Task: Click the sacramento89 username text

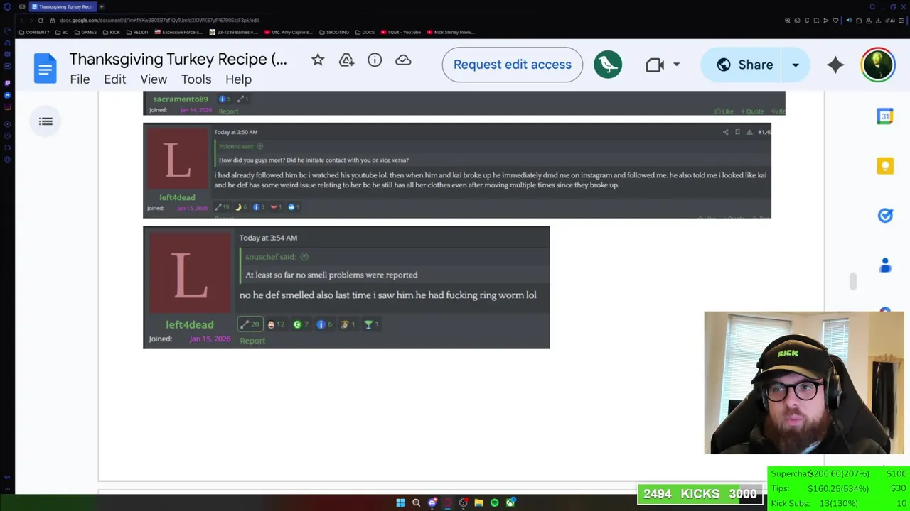Action: tap(180, 99)
